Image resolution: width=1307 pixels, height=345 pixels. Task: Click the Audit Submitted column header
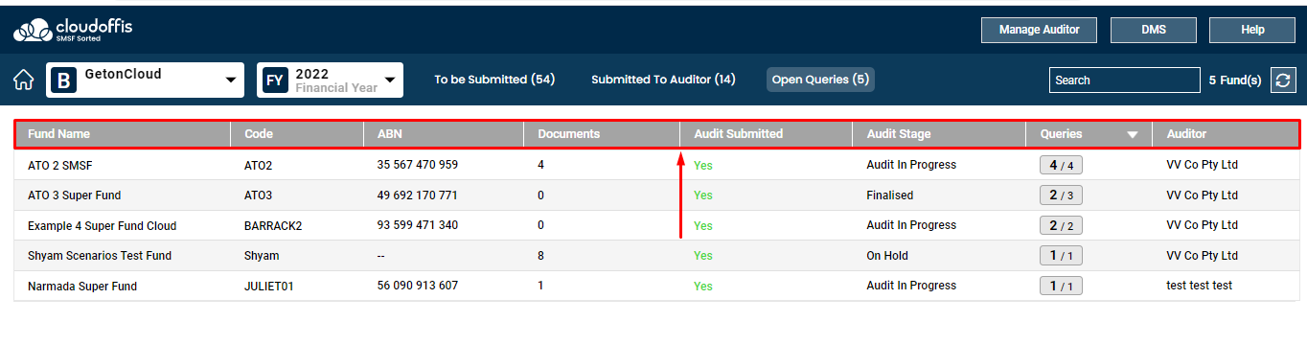tap(739, 134)
